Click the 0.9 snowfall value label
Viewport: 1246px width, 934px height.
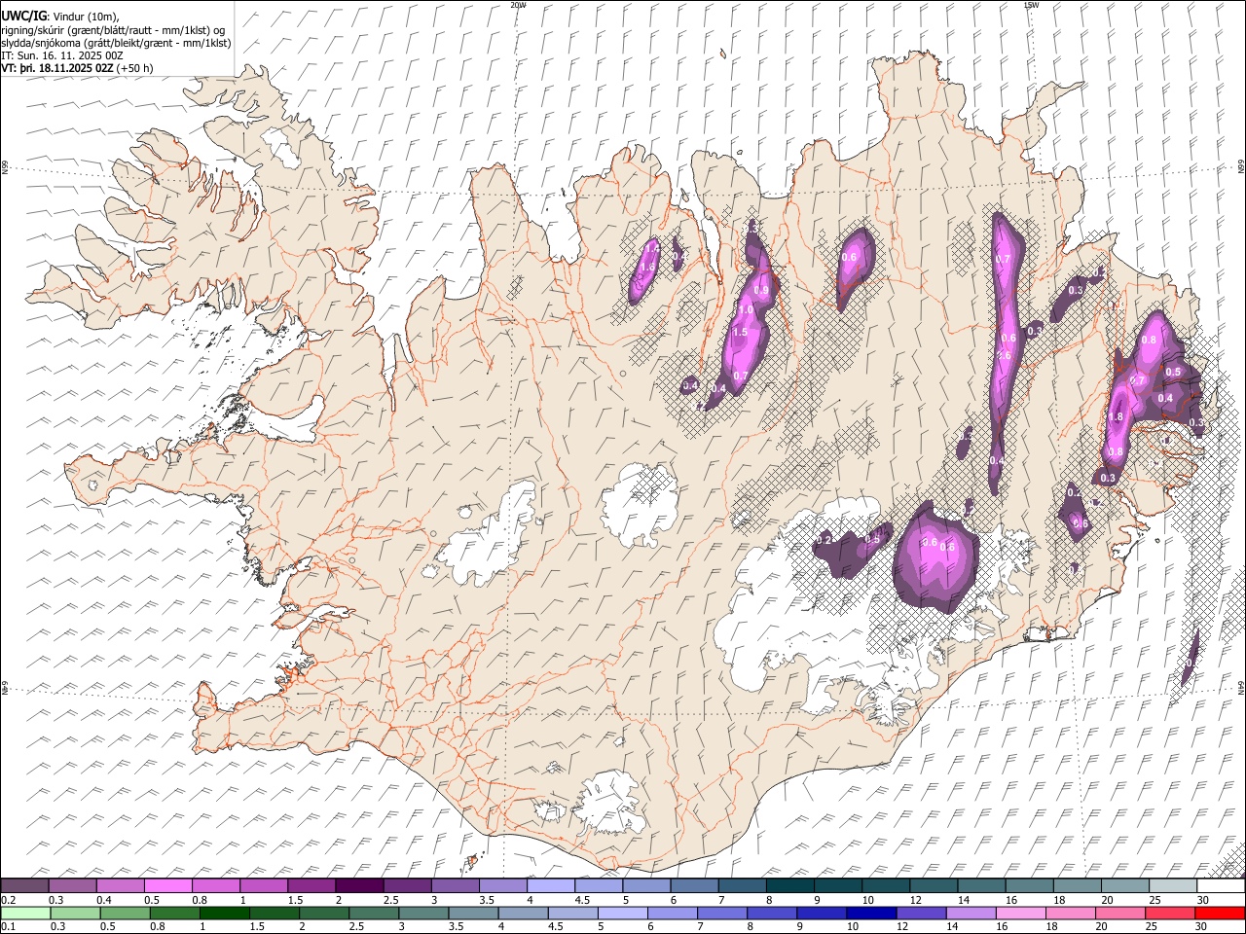point(761,291)
